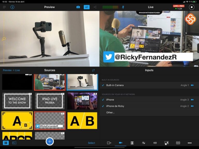Tap the swap arrows icon in Sources

pyautogui.click(x=93, y=70)
